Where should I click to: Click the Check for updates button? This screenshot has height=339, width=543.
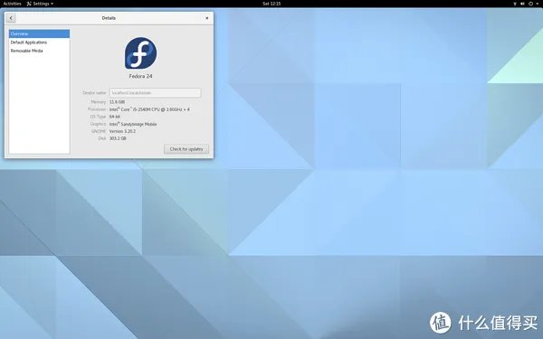[x=186, y=149]
